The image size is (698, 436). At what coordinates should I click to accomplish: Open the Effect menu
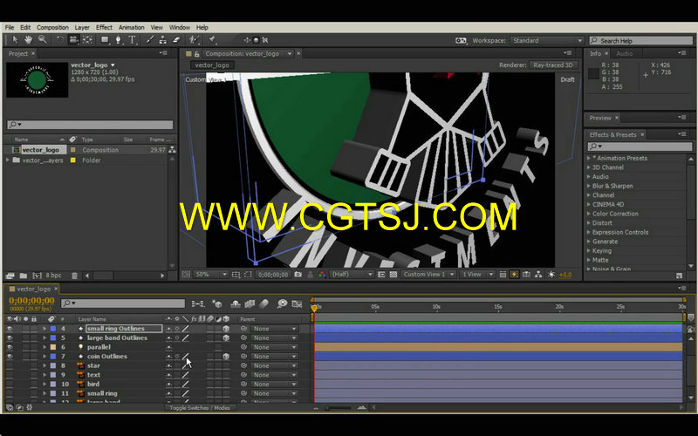point(104,28)
